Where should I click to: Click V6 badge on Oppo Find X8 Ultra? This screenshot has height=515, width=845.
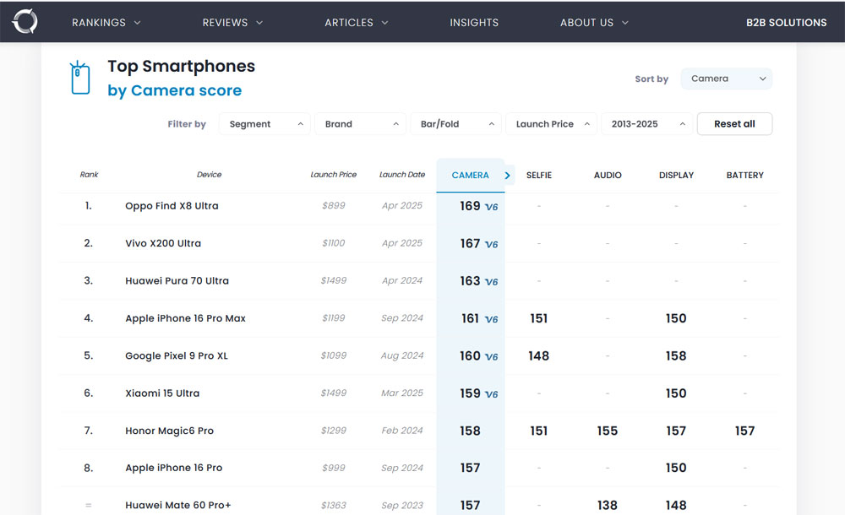pos(491,207)
